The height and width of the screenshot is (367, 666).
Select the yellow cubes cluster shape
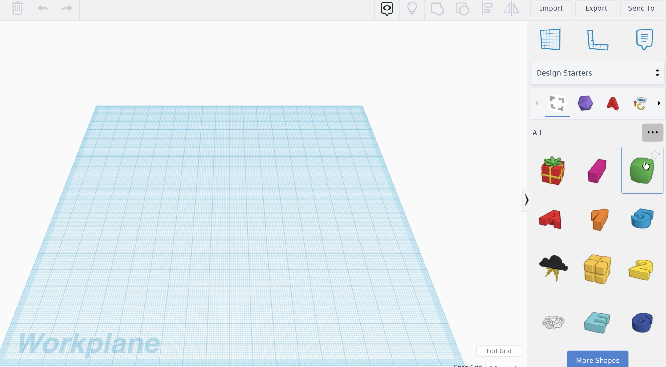(597, 269)
